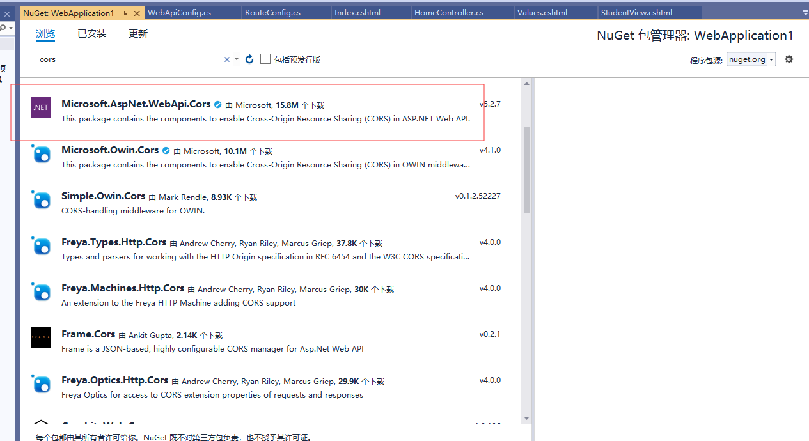Select the Microsoft.AspNet.WebApi.Cors package entry
809x441 pixels.
(x=256, y=112)
